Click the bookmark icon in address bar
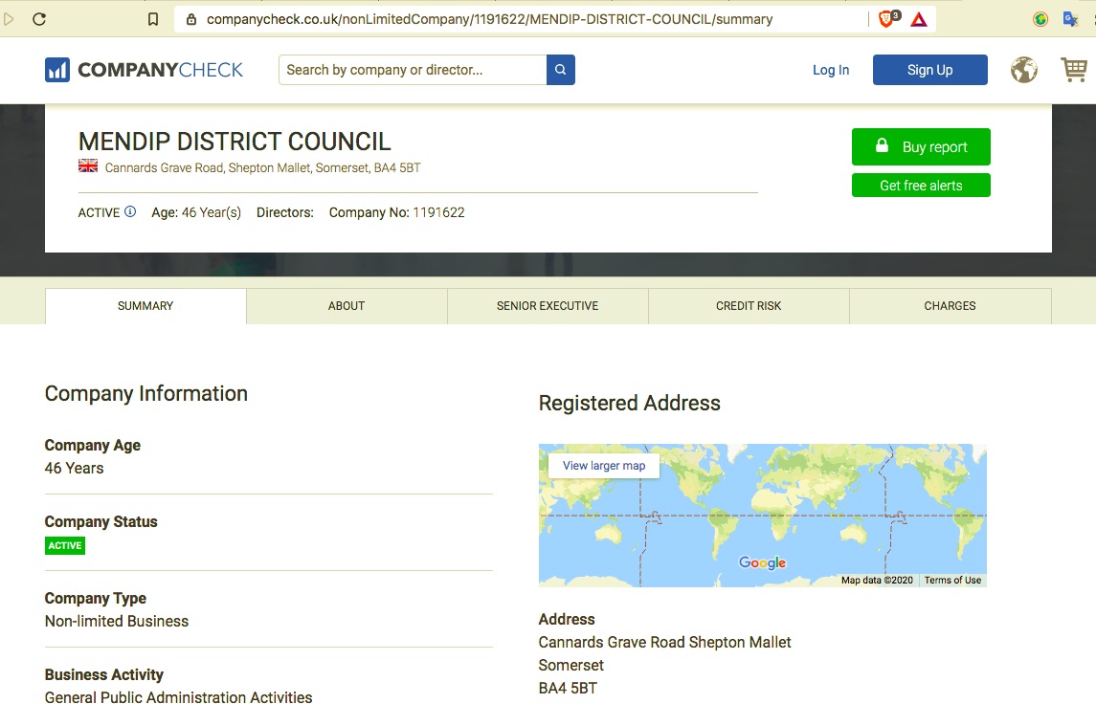The width and height of the screenshot is (1096, 704). coord(153,19)
